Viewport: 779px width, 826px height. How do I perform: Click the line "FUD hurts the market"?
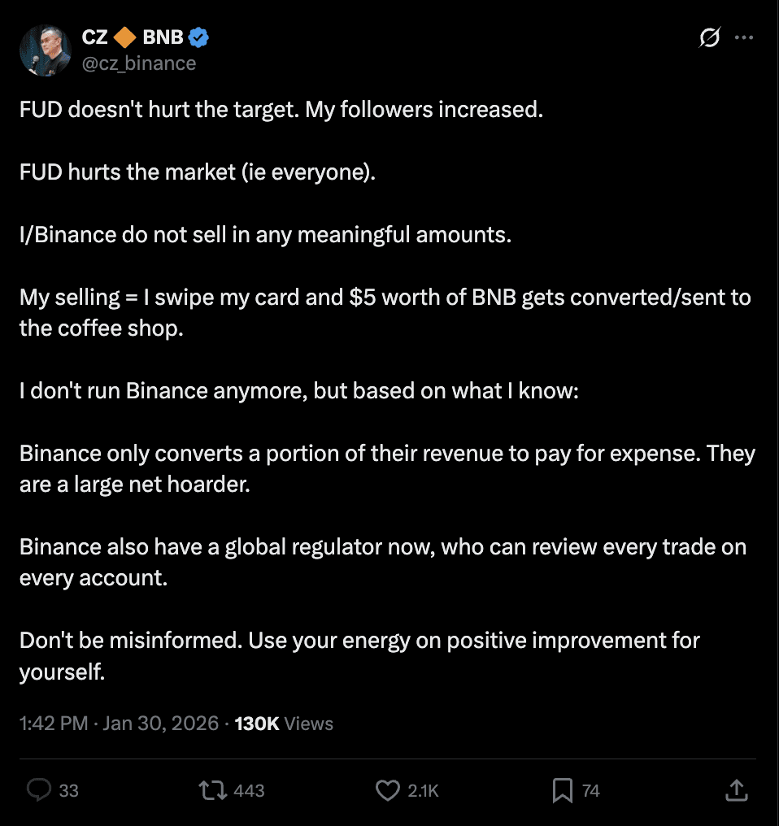point(198,172)
